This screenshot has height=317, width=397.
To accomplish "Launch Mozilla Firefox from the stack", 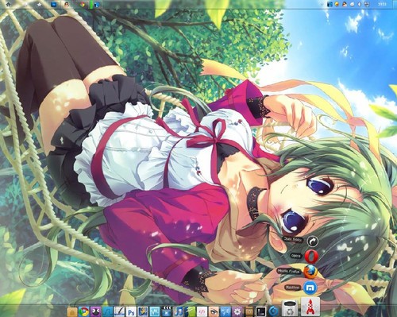I will (x=310, y=272).
